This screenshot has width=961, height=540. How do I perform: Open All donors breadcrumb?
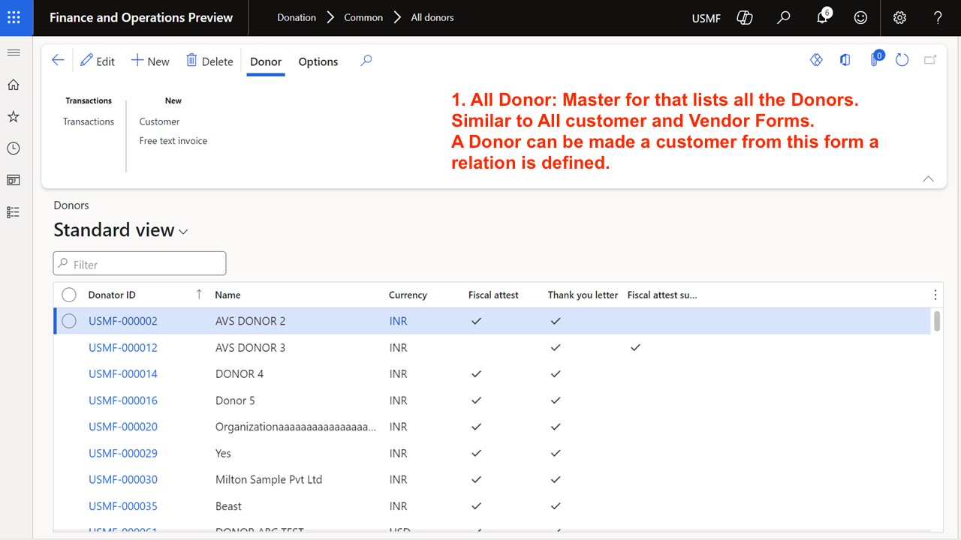[432, 17]
